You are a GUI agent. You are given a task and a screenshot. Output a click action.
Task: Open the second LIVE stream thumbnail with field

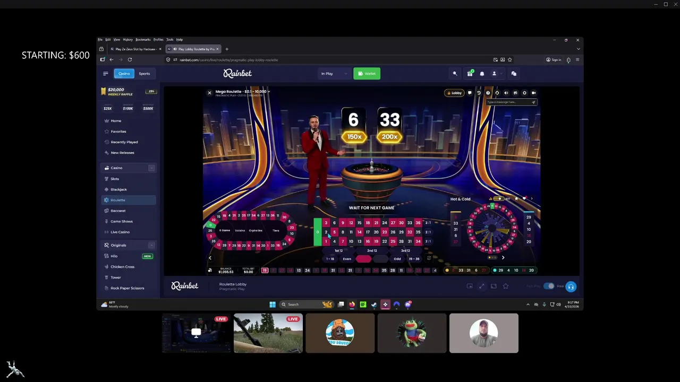(268, 333)
